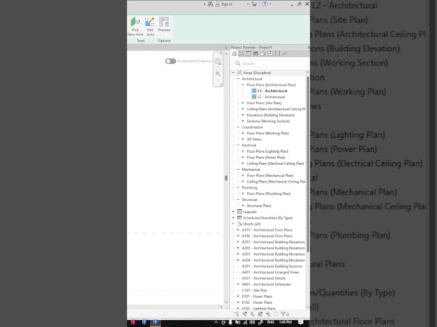Image resolution: width=437 pixels, height=327 pixels.
Task: Expand Floor Plans (Site Plan)
Action: click(243, 103)
